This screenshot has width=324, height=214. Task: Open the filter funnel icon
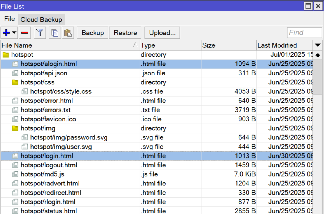(40, 32)
